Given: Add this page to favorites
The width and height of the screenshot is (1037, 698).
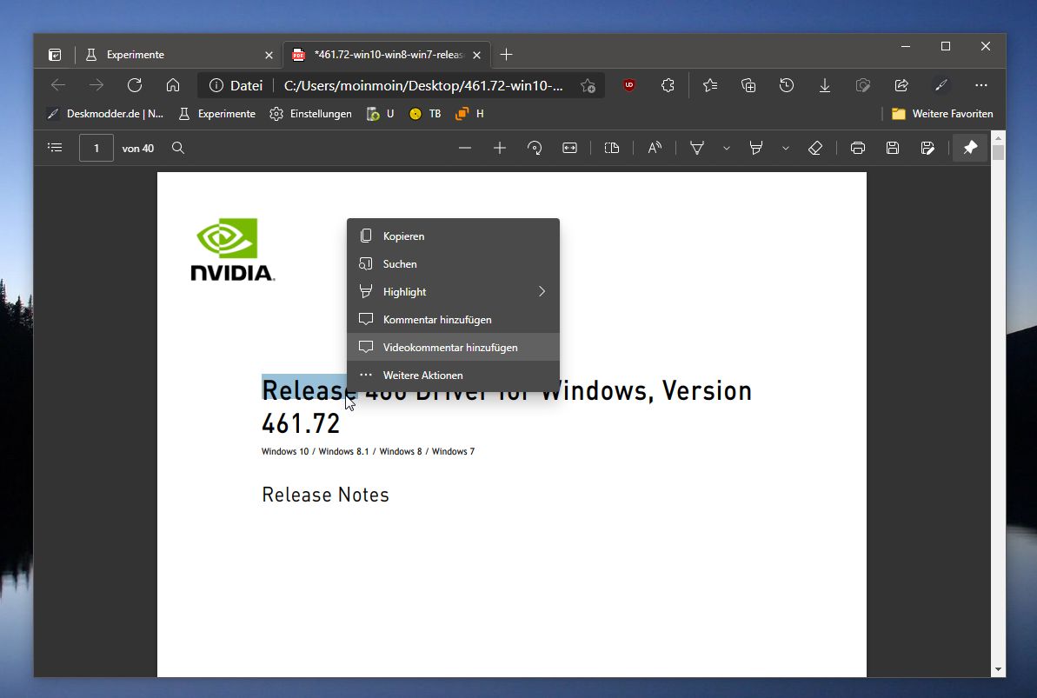Looking at the screenshot, I should 588,86.
